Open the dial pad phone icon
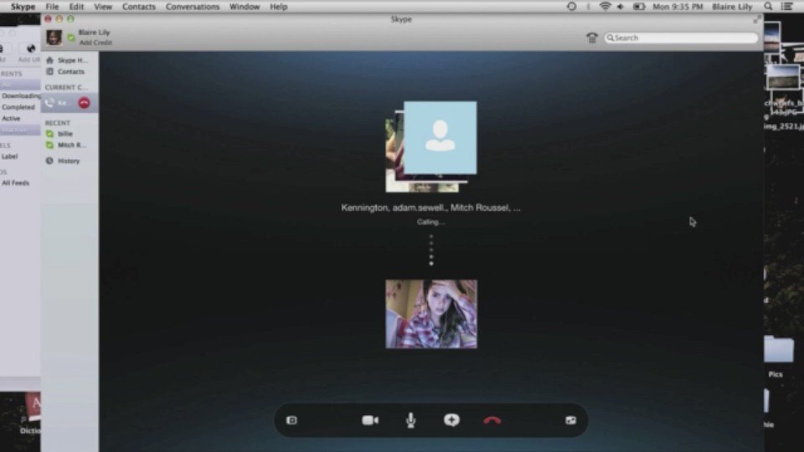This screenshot has height=452, width=804. [592, 38]
